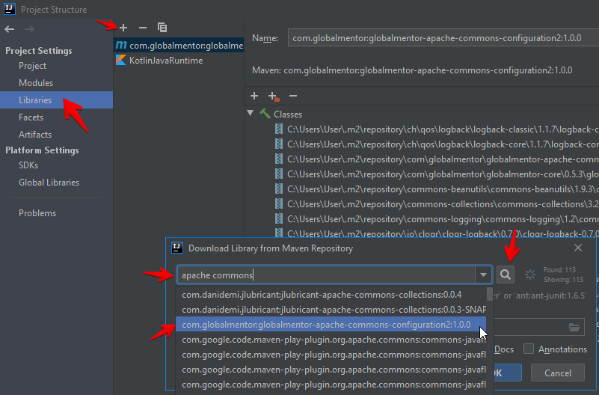Image resolution: width=599 pixels, height=395 pixels.
Task: Open the Maven search dropdown arrow
Action: (x=485, y=275)
